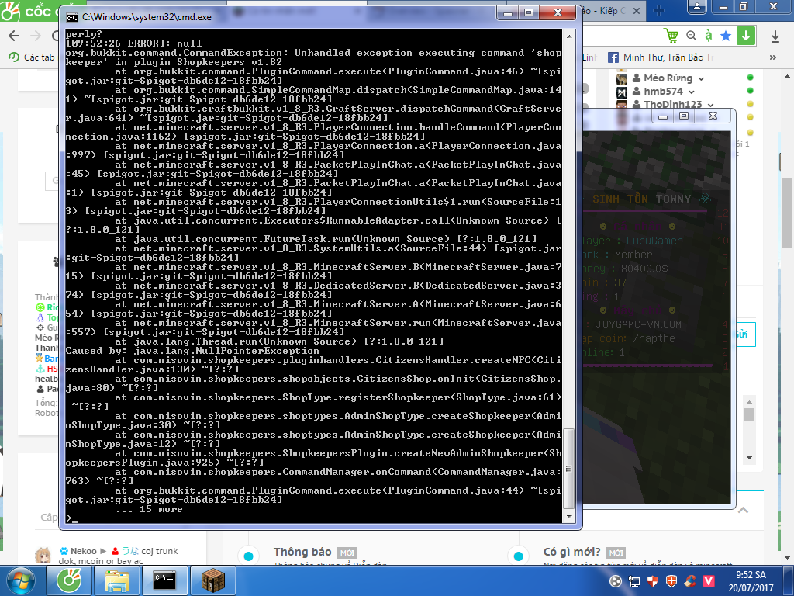
Task: Click the Mèo Rừng avatar thumbnail
Action: [621, 78]
